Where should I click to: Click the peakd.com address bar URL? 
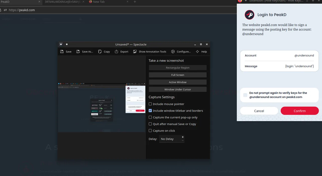tap(22, 10)
